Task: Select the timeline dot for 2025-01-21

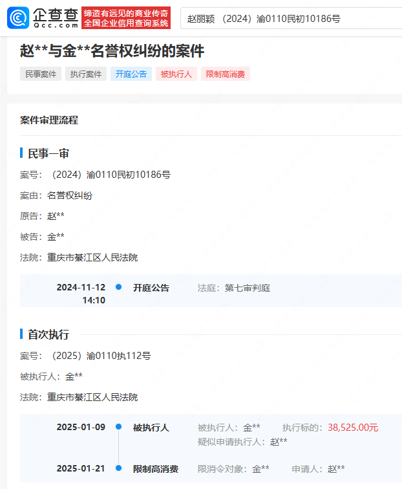Action: point(118,468)
